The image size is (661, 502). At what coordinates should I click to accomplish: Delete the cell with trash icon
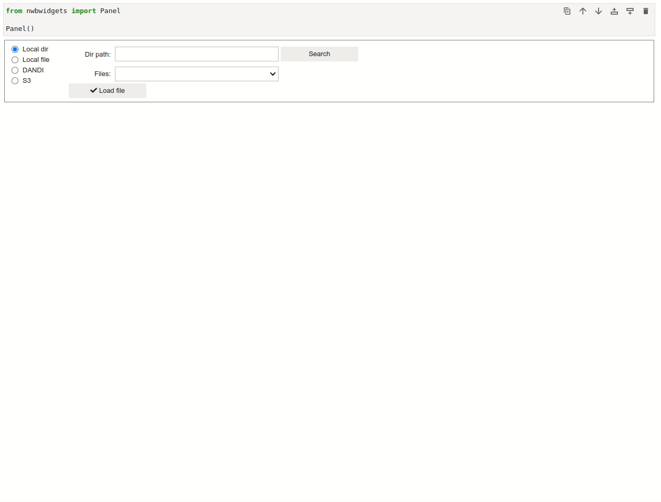click(x=646, y=11)
